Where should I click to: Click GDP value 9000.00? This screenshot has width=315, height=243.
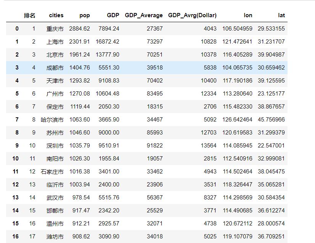109,133
